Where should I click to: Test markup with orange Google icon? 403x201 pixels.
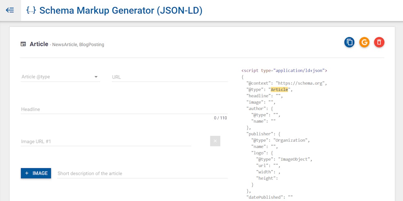tap(364, 42)
